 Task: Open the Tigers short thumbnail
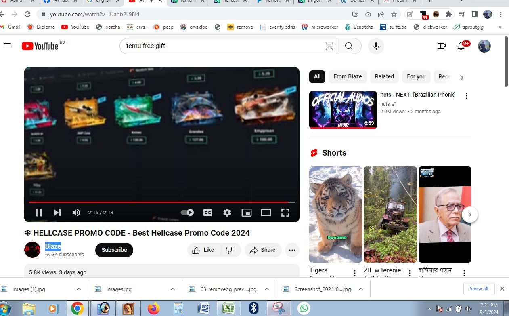point(335,215)
